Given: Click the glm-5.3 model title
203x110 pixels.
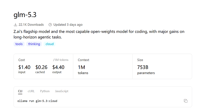Looking at the screenshot, I should click(25, 15).
